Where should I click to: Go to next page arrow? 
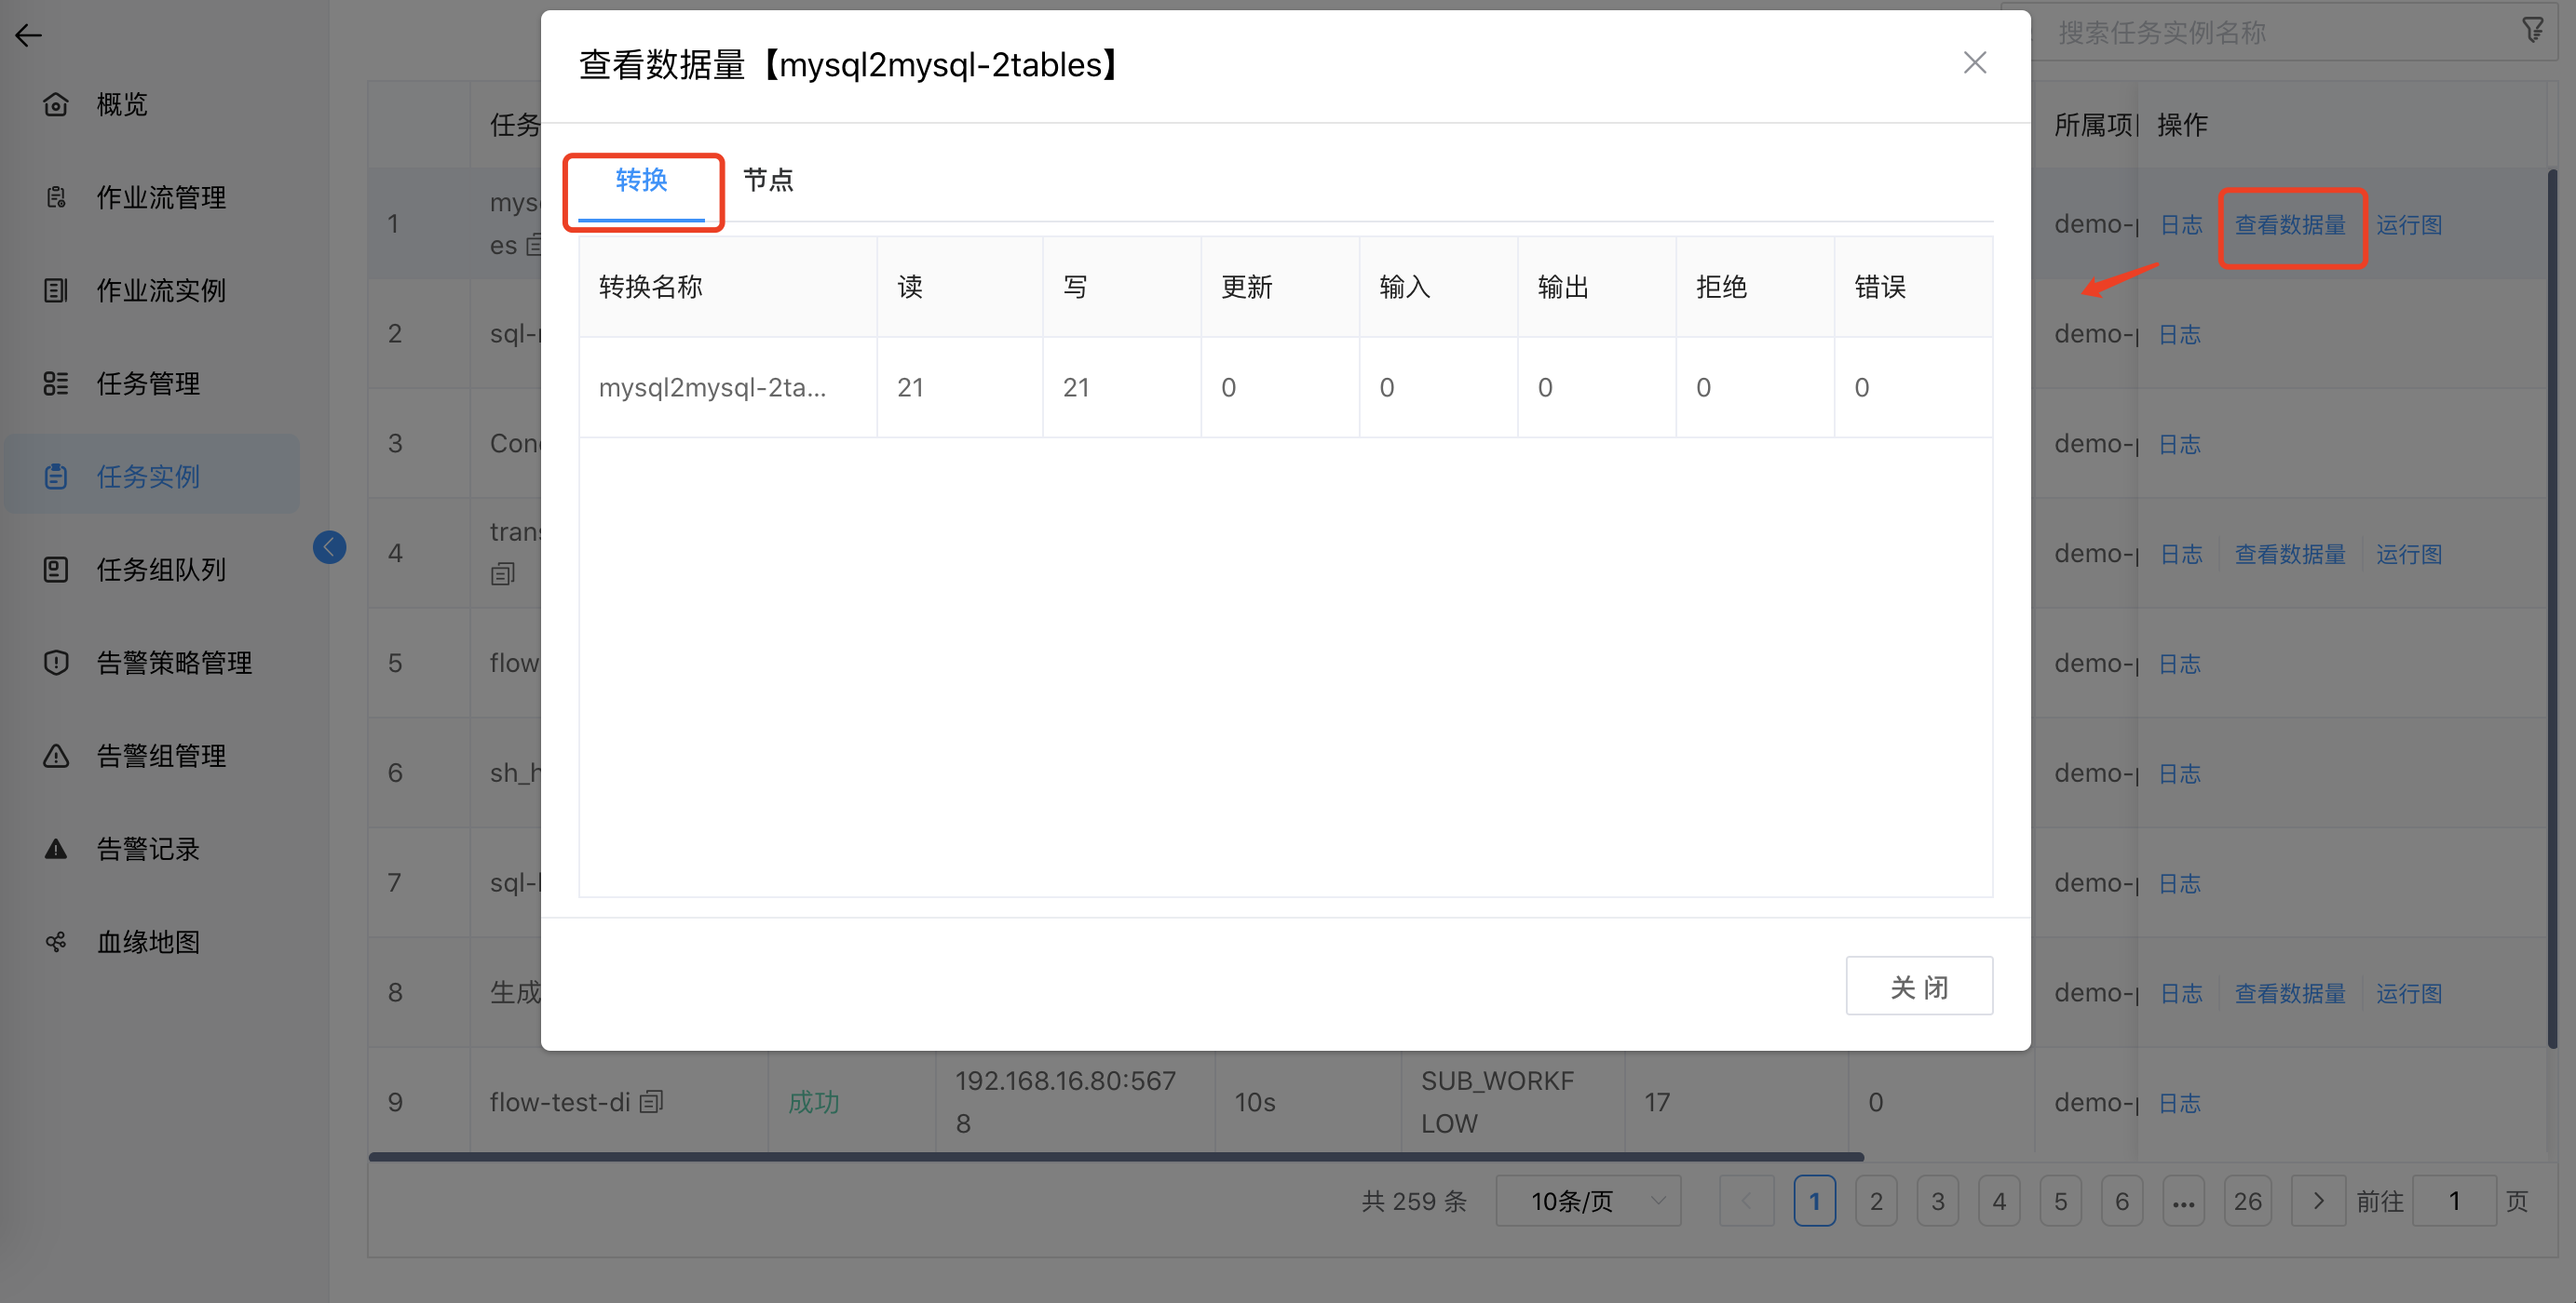coord(2318,1200)
